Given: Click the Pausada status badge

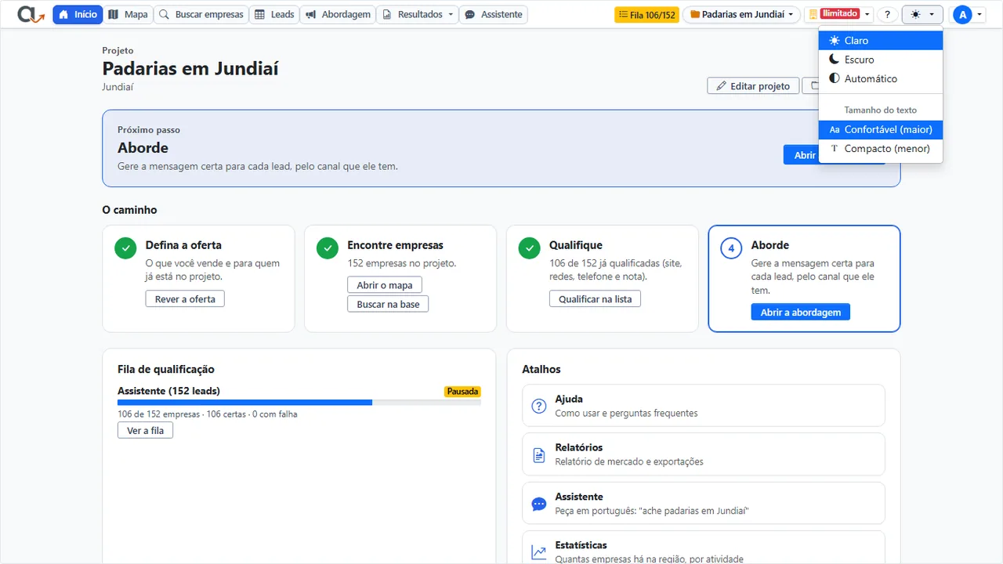Looking at the screenshot, I should point(462,391).
